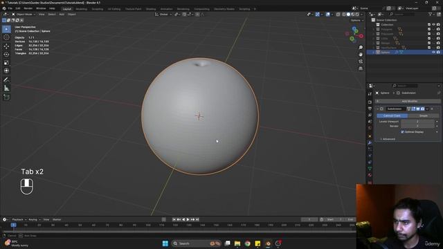The width and height of the screenshot is (443, 249).
Task: Toggle Optimal Display checkbox
Action: coord(402,132)
